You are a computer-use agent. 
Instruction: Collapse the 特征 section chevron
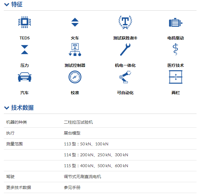coord(6,5)
